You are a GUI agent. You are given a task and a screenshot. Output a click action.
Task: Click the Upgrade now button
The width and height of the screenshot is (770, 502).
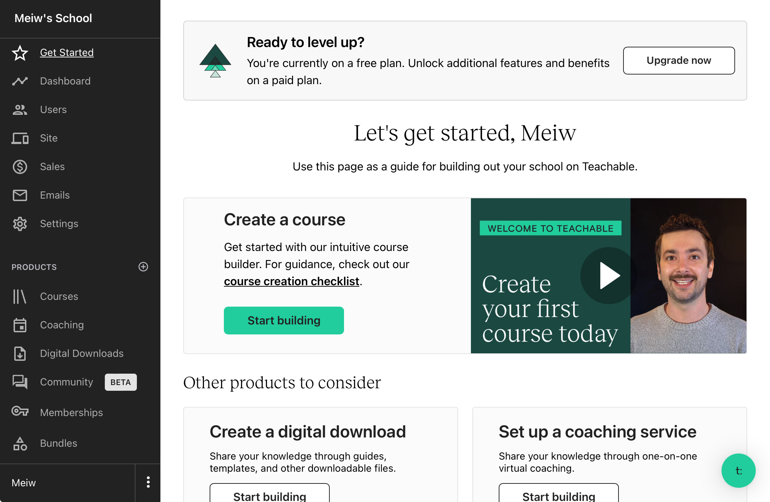coord(678,60)
